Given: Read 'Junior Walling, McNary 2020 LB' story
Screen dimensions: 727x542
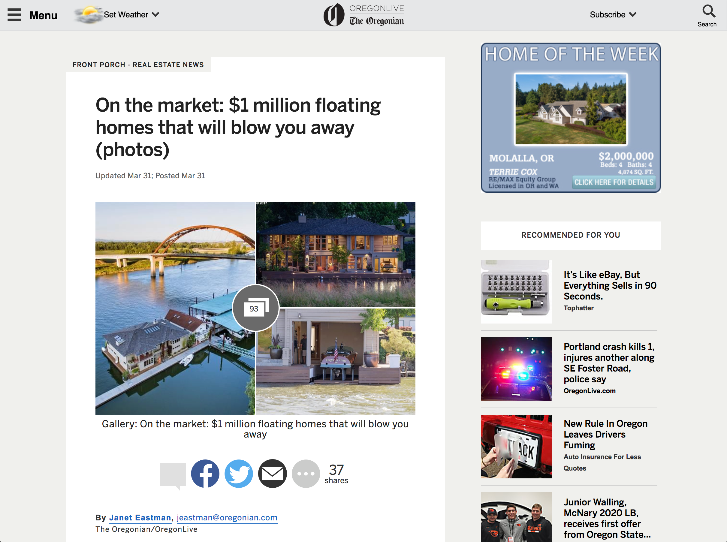Looking at the screenshot, I should tap(607, 518).
